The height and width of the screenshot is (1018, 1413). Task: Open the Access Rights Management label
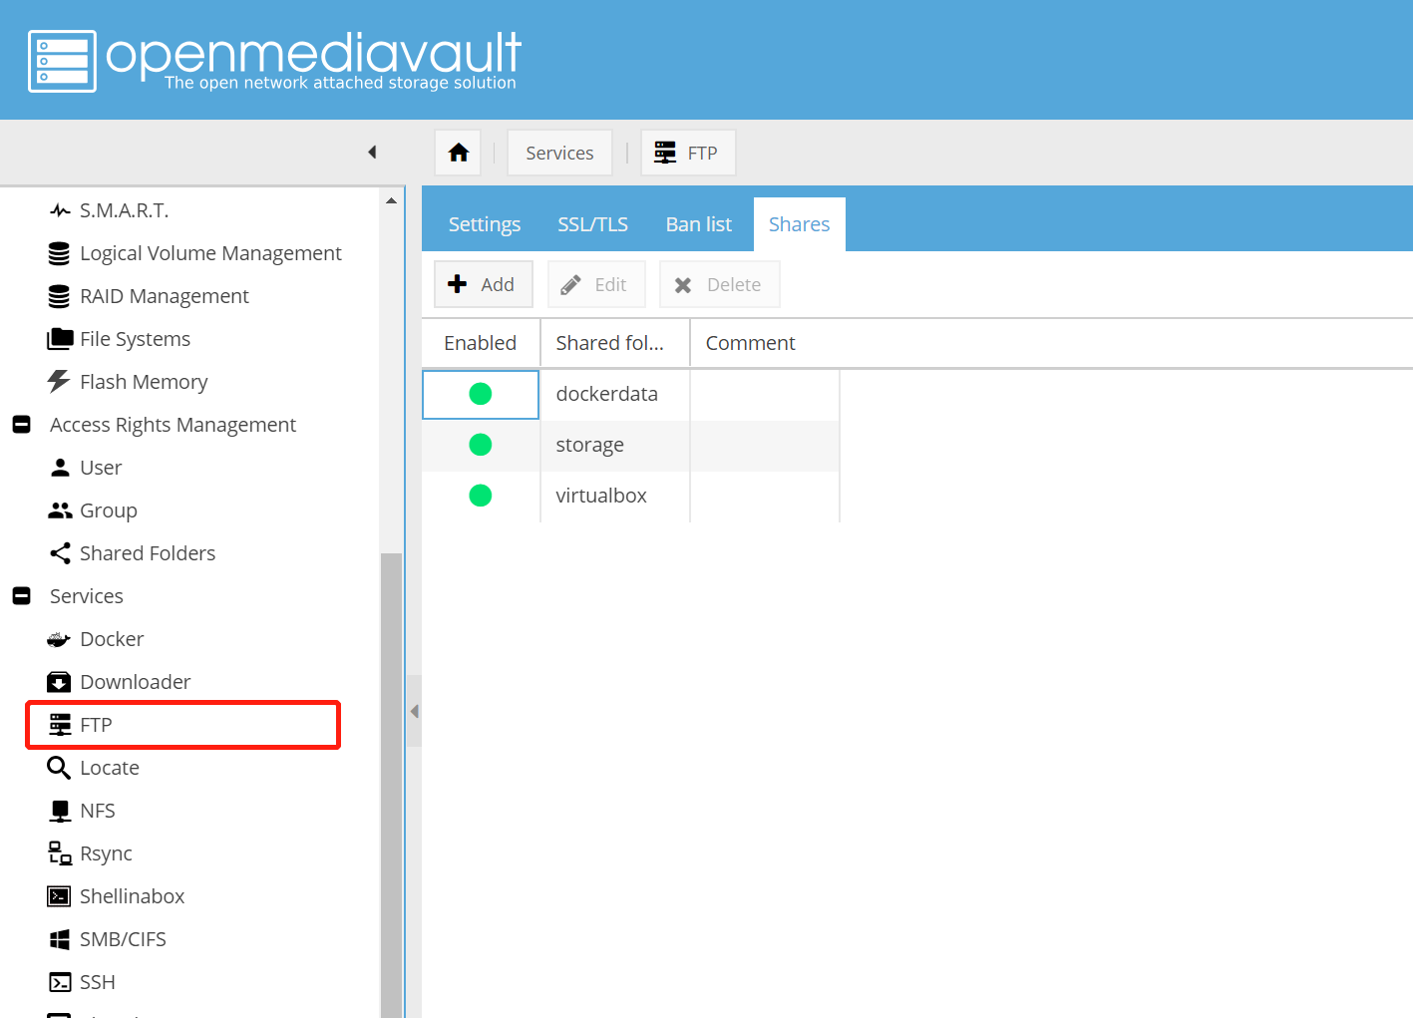click(173, 425)
